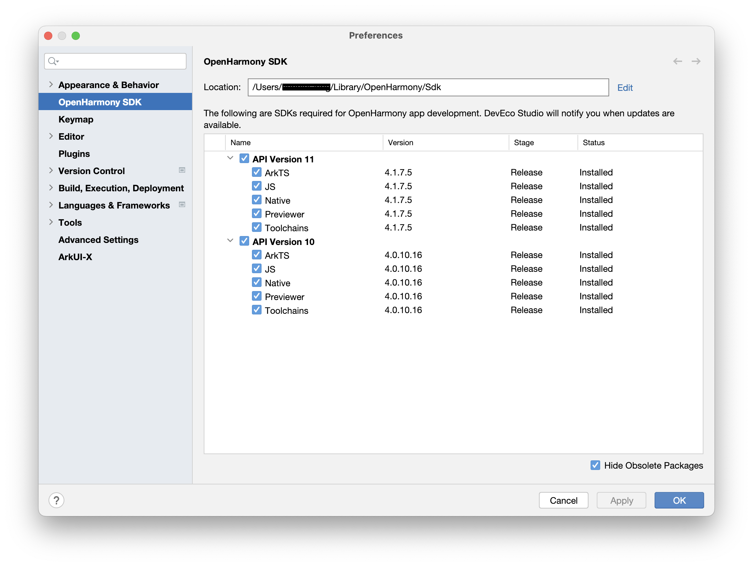Click project-level marker icon beside Version Control

(x=182, y=170)
